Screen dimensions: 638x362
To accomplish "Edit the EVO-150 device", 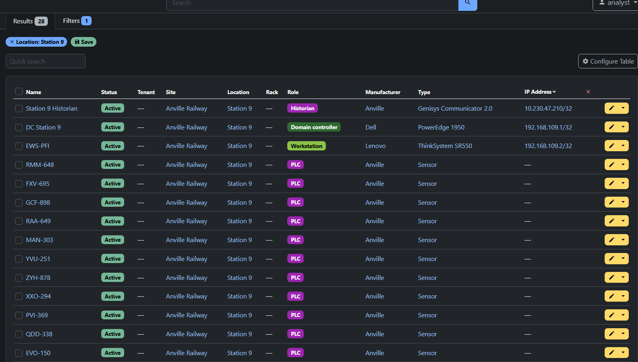I will (x=611, y=353).
